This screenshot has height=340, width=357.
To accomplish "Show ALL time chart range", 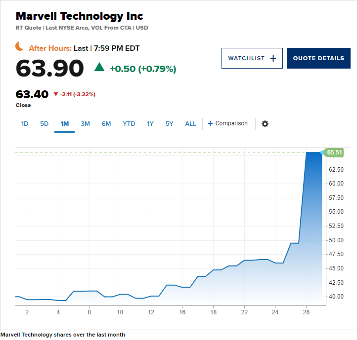I will pos(190,124).
